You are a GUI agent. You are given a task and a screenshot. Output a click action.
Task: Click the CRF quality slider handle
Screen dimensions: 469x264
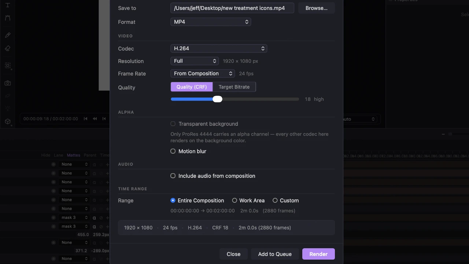[x=217, y=99]
